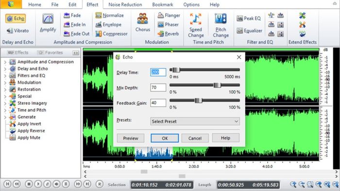340x191 pixels.
Task: Click the Feedback Gain slider handle
Action: (198, 100)
